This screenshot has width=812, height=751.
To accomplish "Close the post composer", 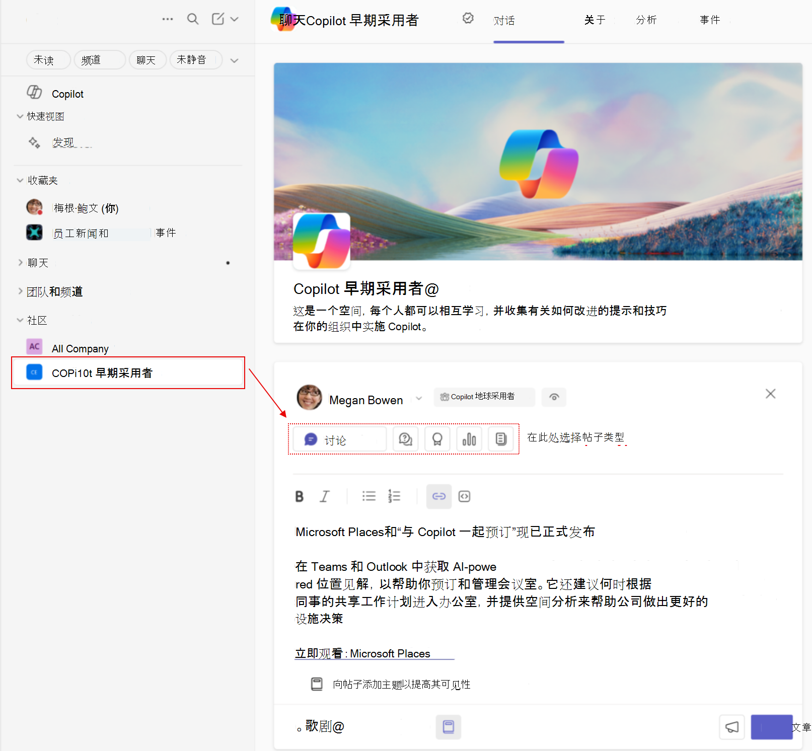I will tap(770, 394).
